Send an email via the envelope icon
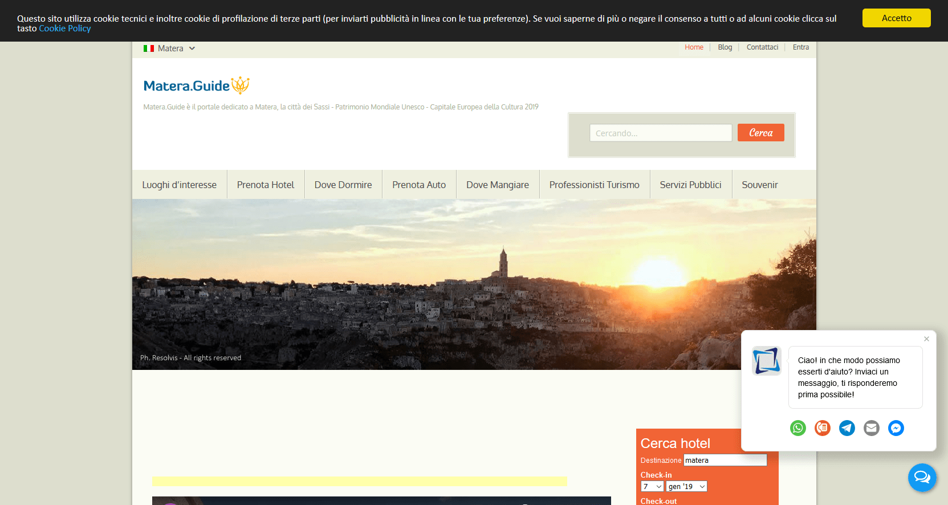The height and width of the screenshot is (505, 948). click(872, 428)
